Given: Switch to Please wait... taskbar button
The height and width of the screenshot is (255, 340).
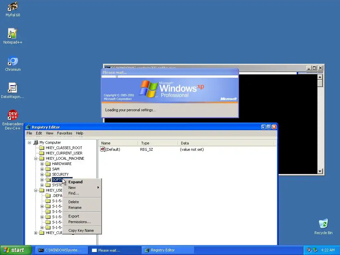Looking at the screenshot, I should tap(115, 250).
